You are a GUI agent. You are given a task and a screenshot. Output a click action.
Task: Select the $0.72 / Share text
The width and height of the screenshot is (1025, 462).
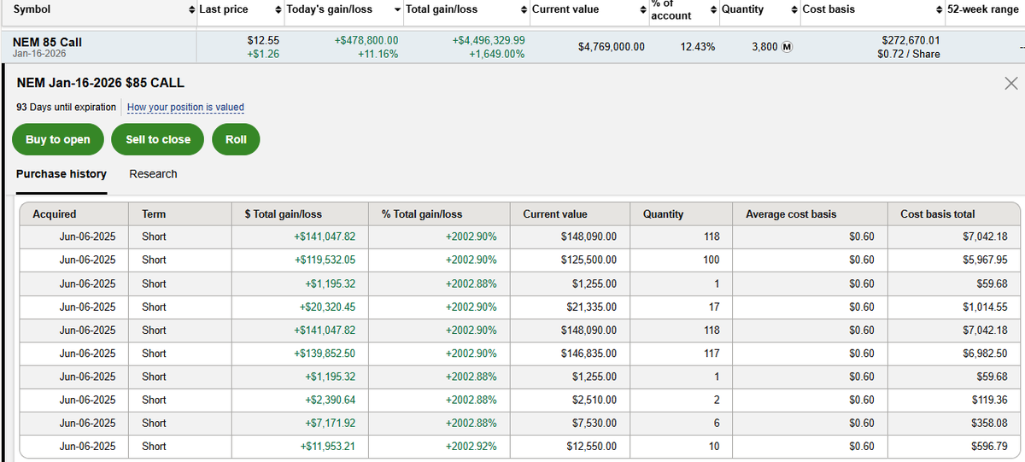coord(909,54)
